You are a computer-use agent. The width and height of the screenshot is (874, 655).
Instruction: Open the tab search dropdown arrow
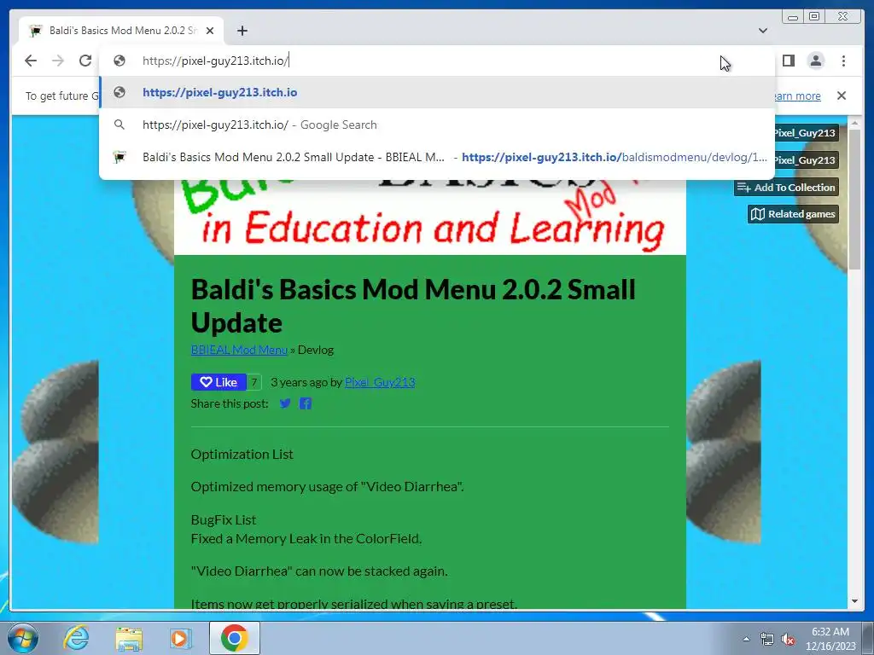763,31
